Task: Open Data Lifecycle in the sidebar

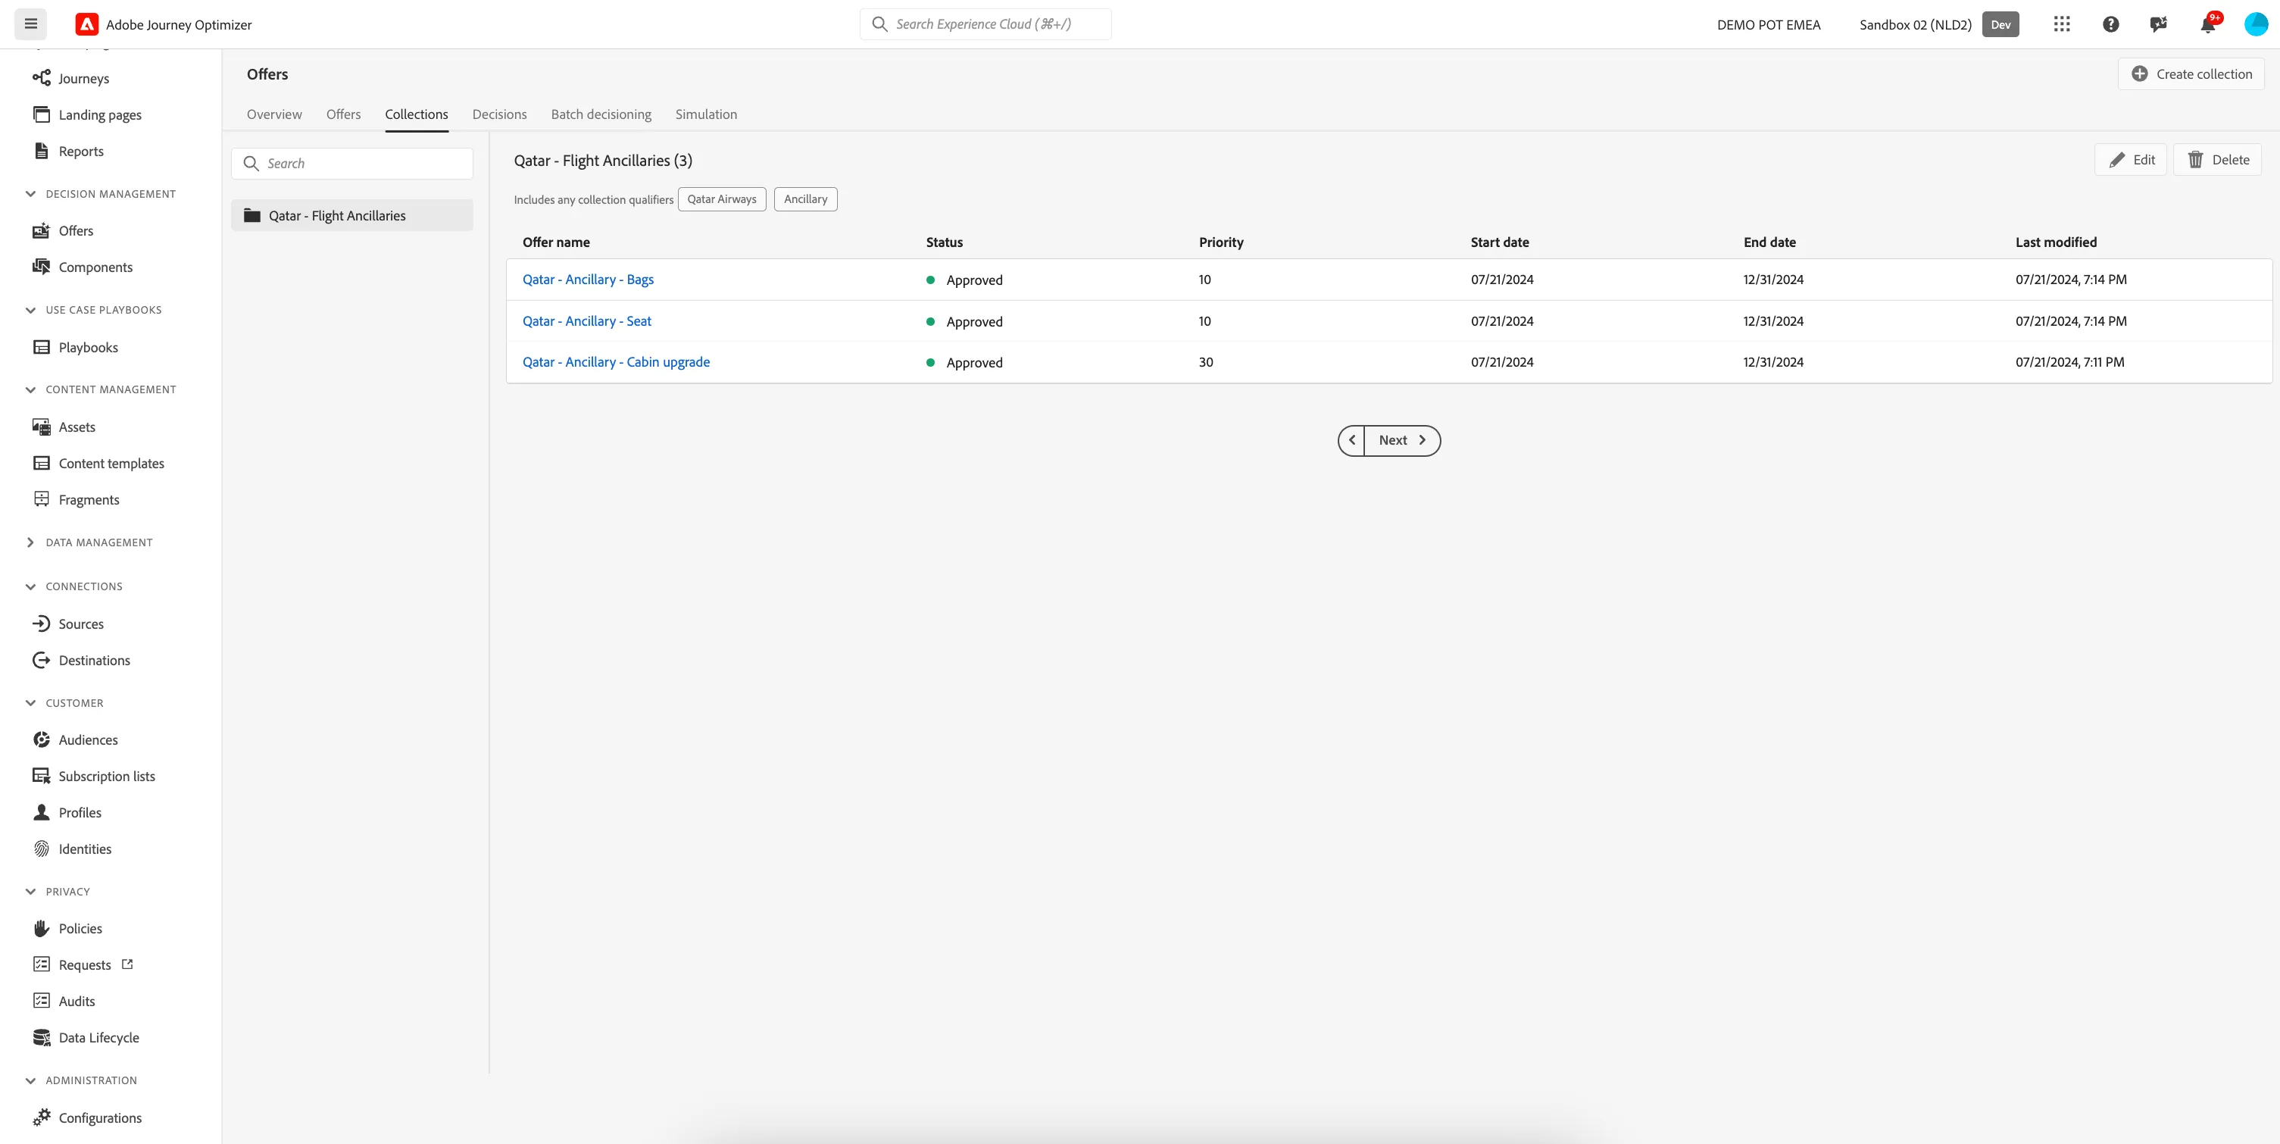Action: (86, 1037)
